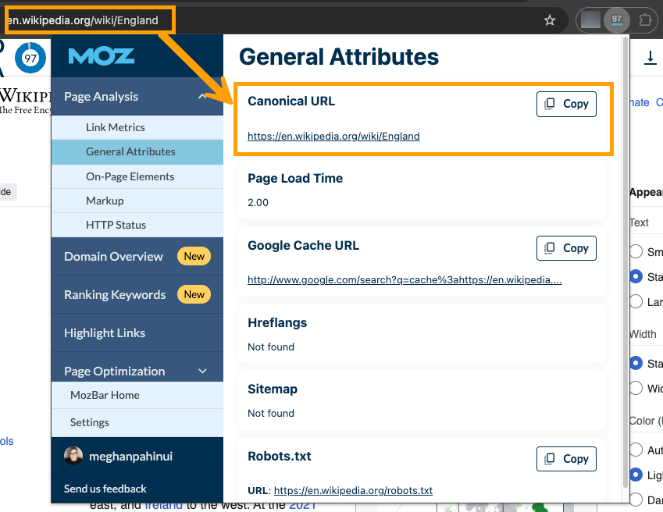Open the browser extensions puzzle icon
663x512 pixels.
pos(645,20)
